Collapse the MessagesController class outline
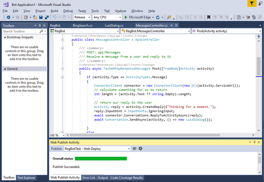This screenshot has width=264, height=182. pos(62,40)
